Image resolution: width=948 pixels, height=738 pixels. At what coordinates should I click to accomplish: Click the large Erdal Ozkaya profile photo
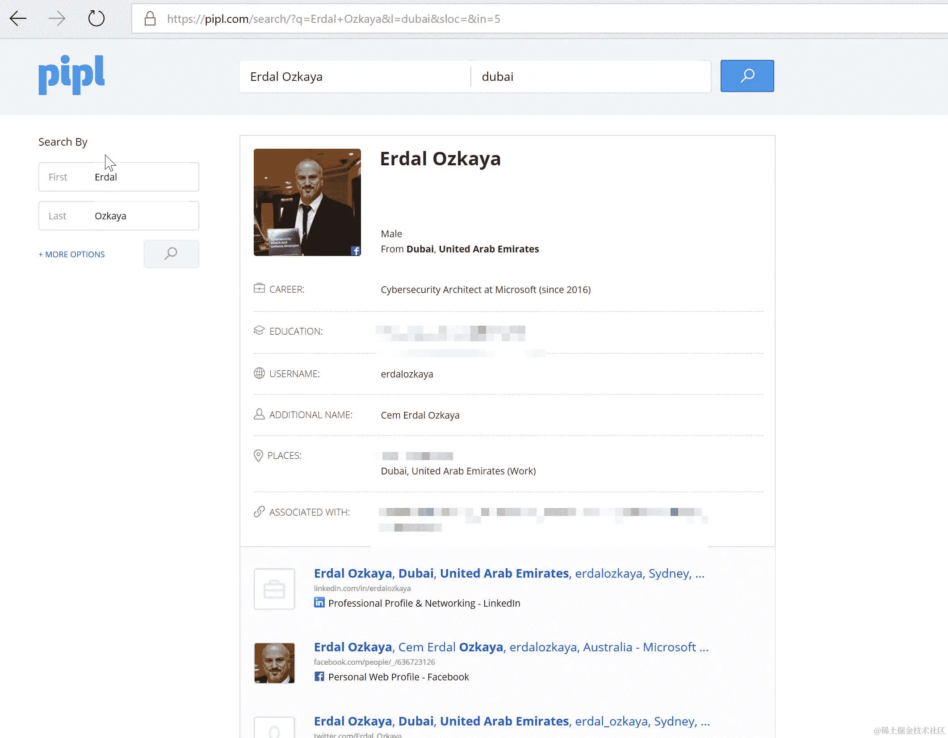click(307, 202)
